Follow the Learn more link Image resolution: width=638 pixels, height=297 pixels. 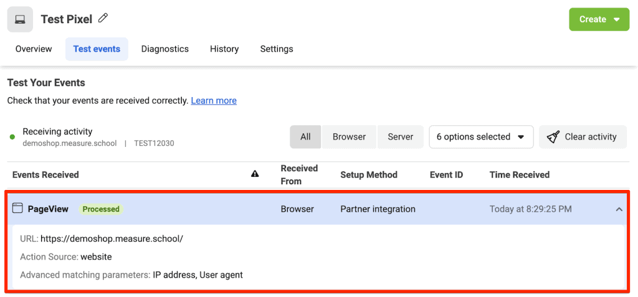click(x=214, y=100)
